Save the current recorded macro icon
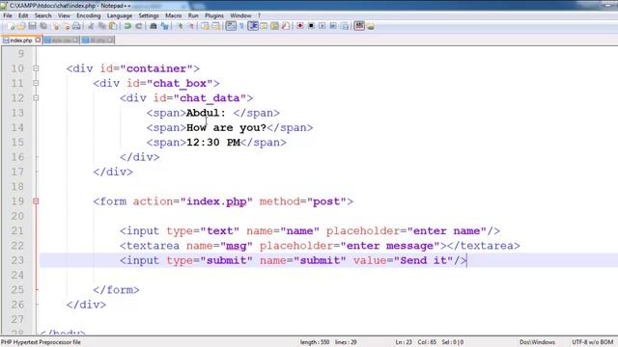The height and width of the screenshot is (347, 618). tap(345, 26)
